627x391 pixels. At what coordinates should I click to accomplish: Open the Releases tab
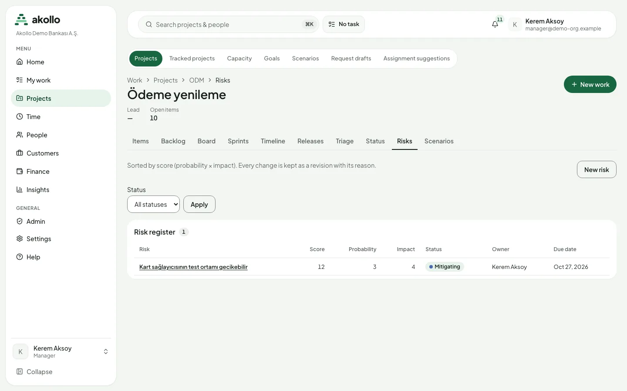[x=310, y=141]
